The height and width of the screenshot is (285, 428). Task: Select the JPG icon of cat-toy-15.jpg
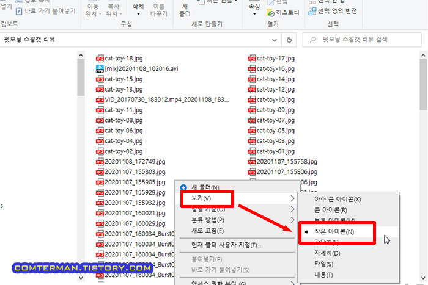coord(100,79)
